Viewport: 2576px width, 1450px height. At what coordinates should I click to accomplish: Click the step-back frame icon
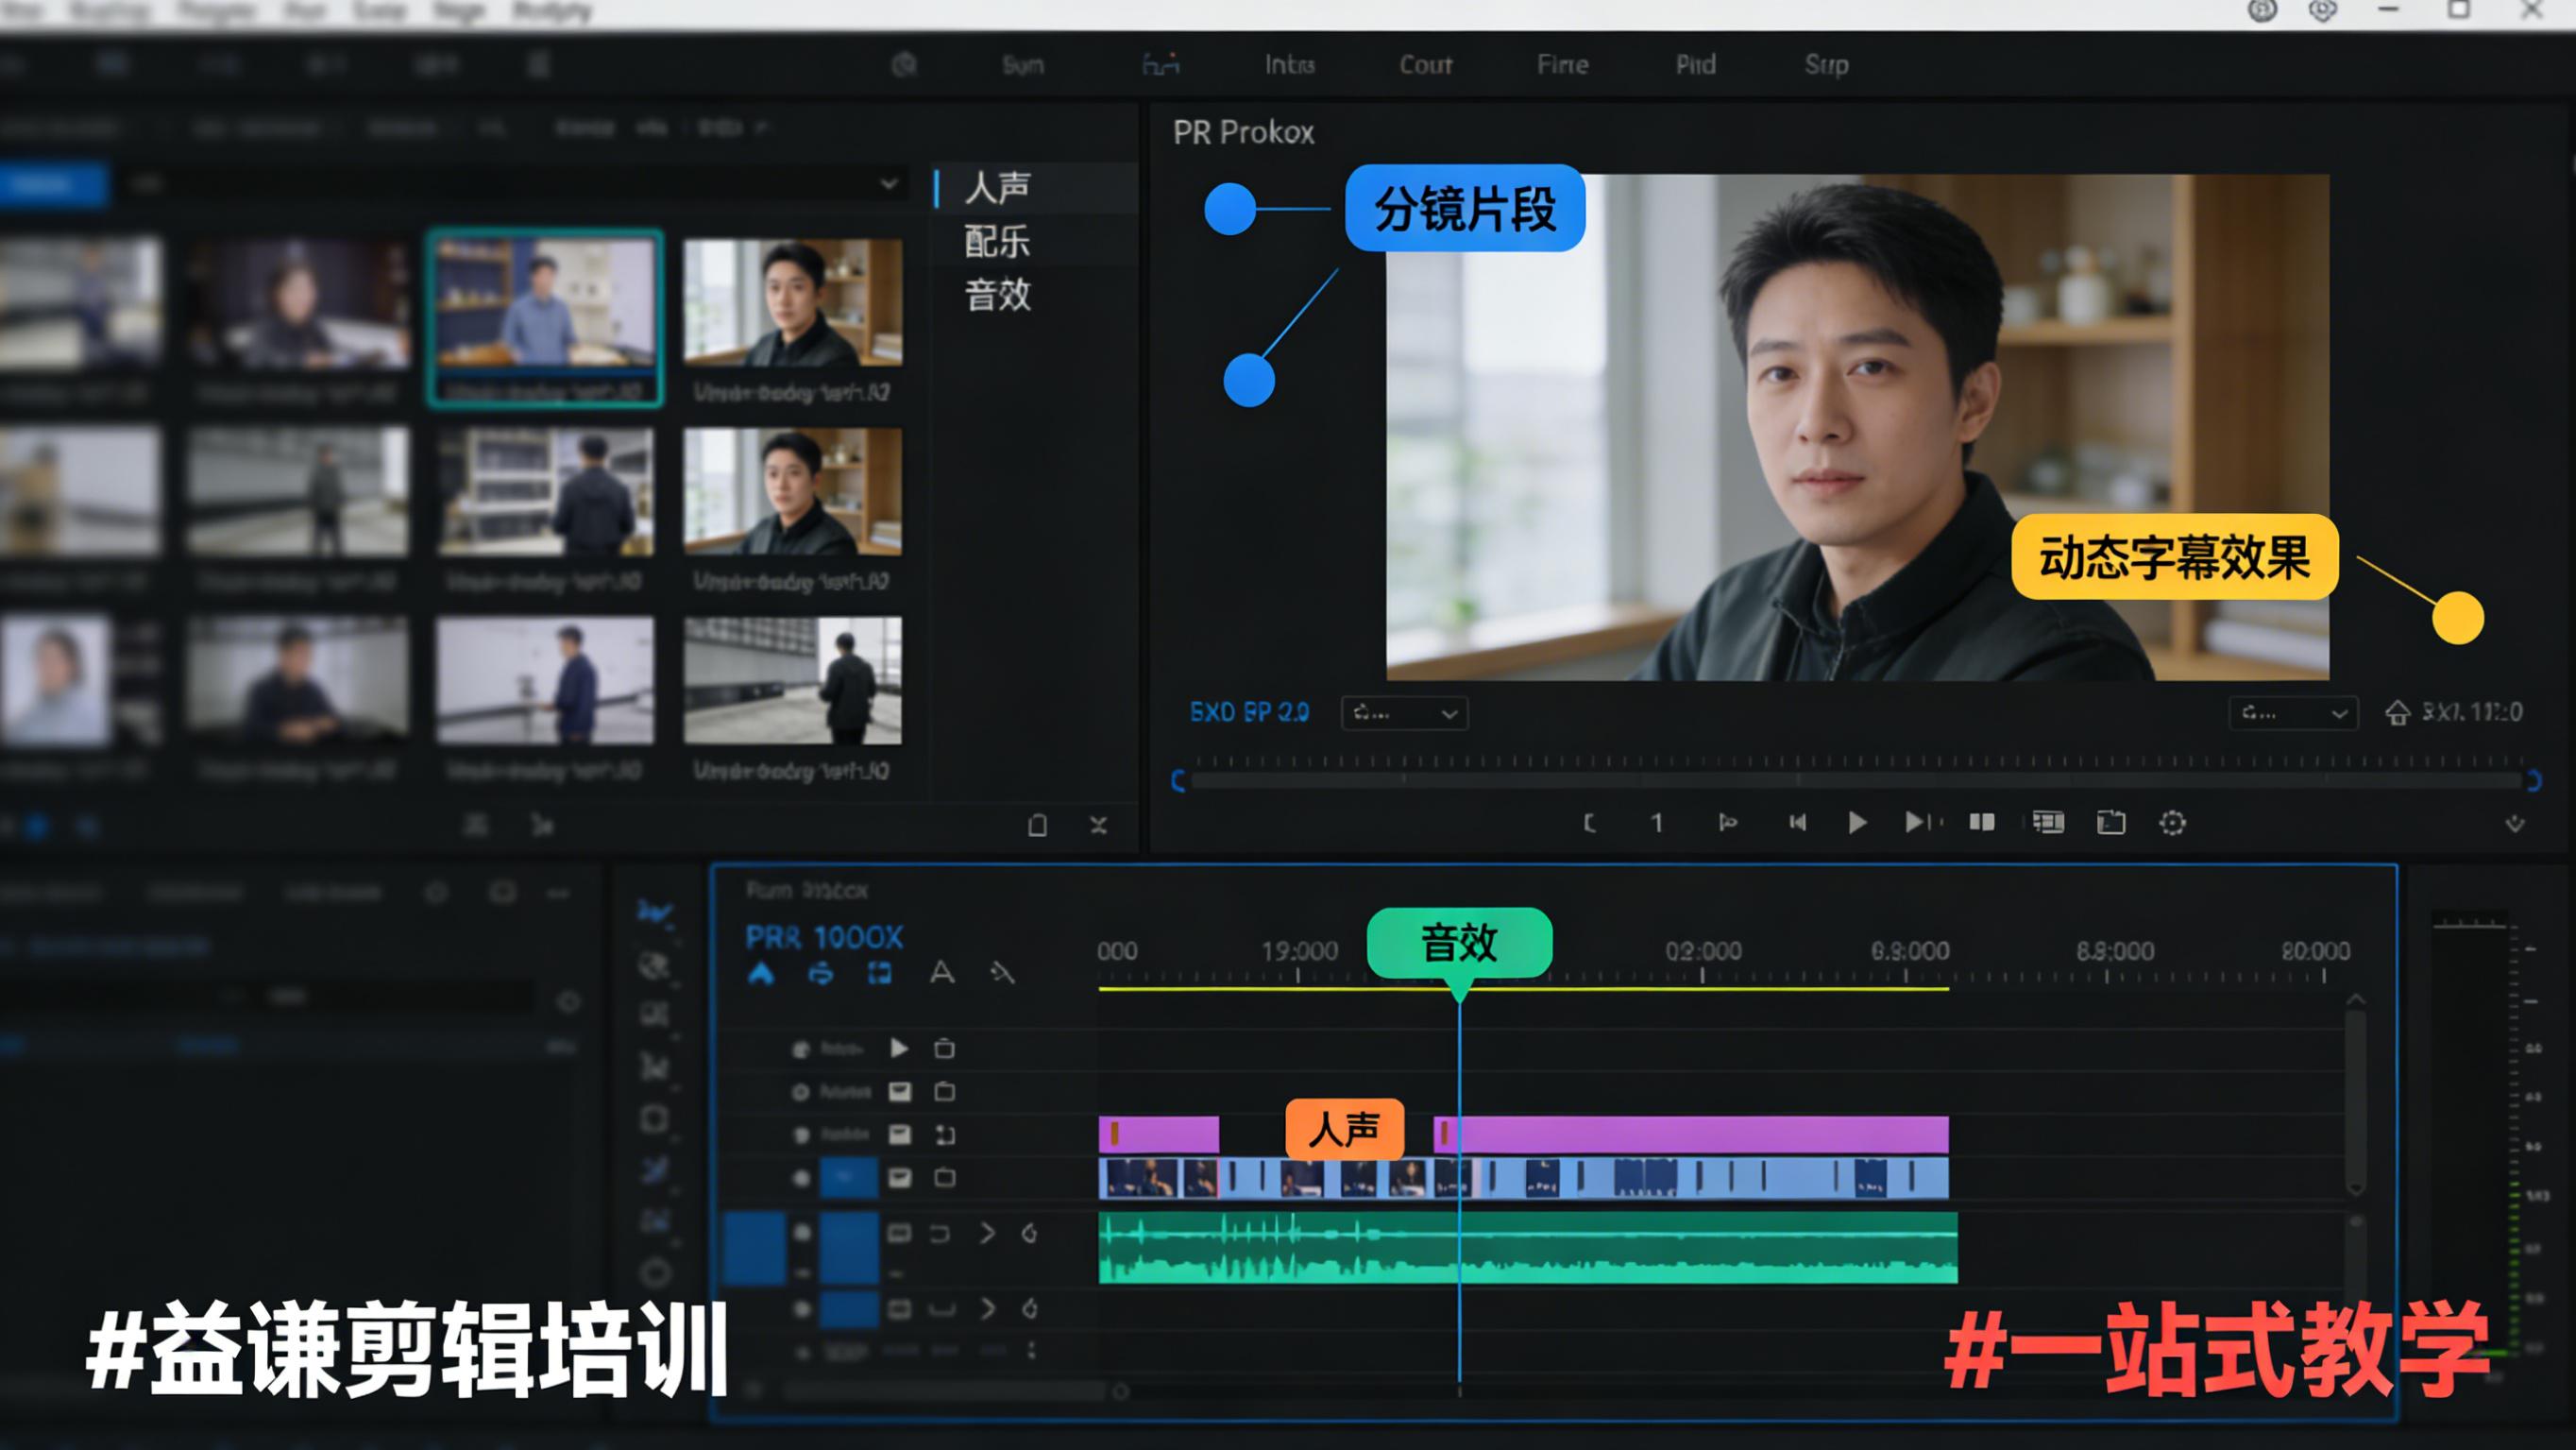tap(1797, 823)
